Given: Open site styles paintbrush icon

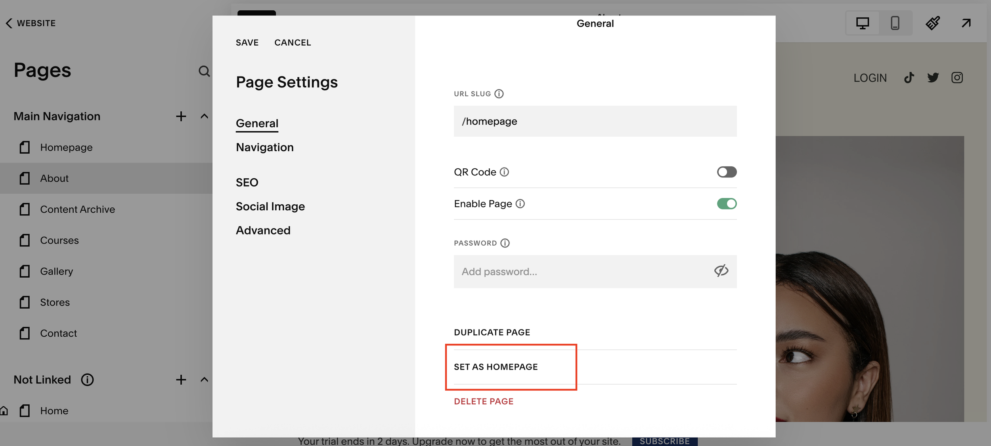Looking at the screenshot, I should pyautogui.click(x=932, y=23).
